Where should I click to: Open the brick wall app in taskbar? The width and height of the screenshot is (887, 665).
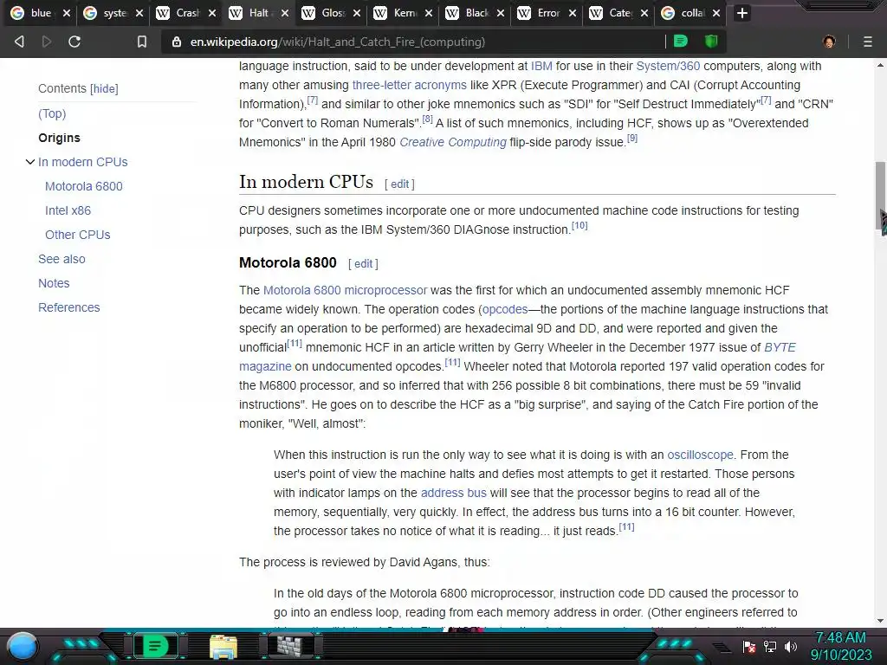[x=291, y=646]
